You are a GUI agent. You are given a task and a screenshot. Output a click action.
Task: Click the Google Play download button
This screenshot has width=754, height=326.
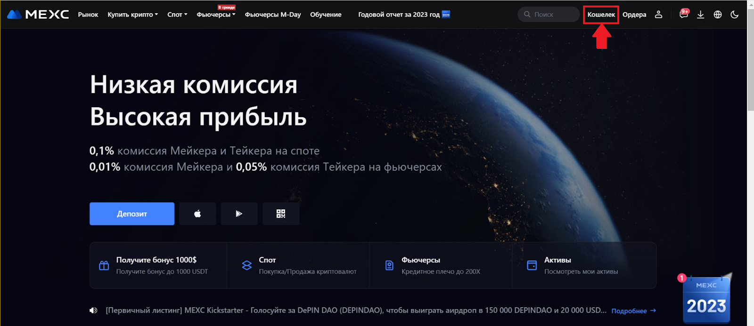click(x=239, y=214)
